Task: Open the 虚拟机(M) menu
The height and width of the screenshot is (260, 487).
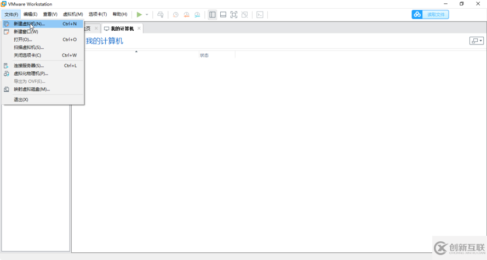Action: (73, 14)
